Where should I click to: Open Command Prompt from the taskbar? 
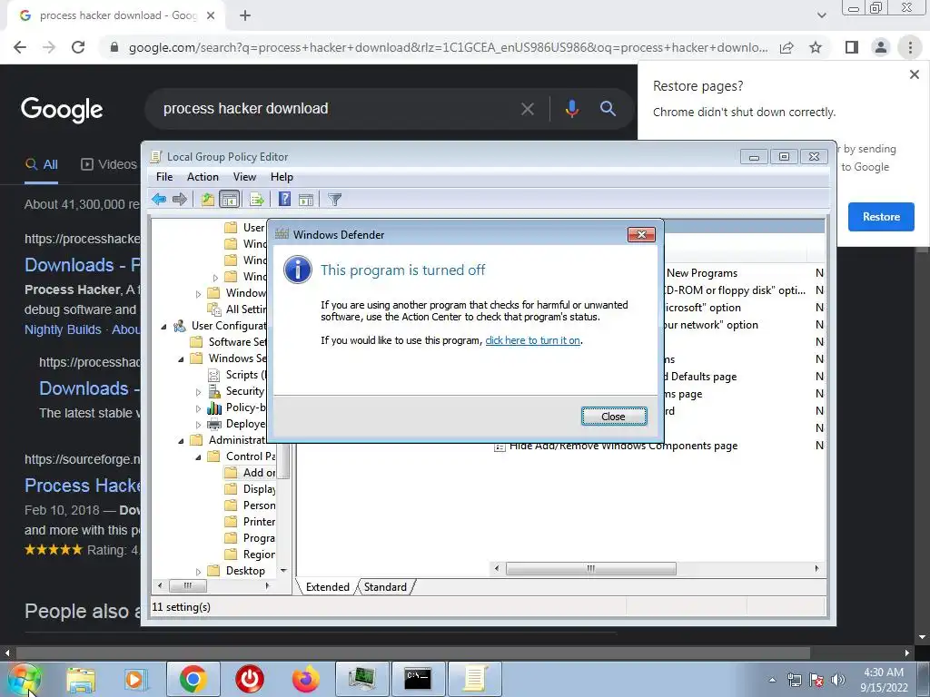(418, 679)
